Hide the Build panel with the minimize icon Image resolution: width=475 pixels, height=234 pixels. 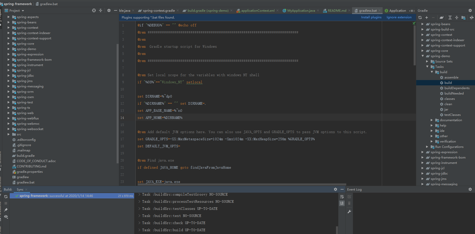coord(342,189)
